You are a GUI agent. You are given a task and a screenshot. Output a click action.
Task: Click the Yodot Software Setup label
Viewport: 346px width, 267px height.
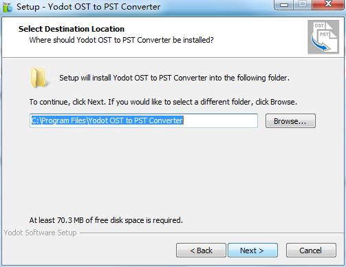(x=40, y=233)
